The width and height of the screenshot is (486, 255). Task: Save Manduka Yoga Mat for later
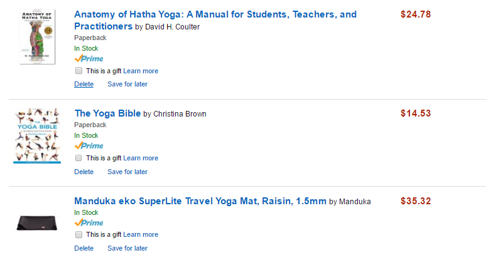point(127,248)
